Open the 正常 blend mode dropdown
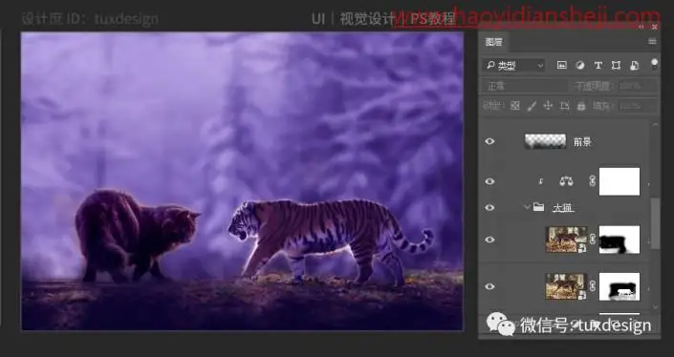 pos(525,86)
